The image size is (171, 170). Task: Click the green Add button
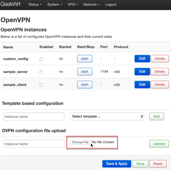156,116
